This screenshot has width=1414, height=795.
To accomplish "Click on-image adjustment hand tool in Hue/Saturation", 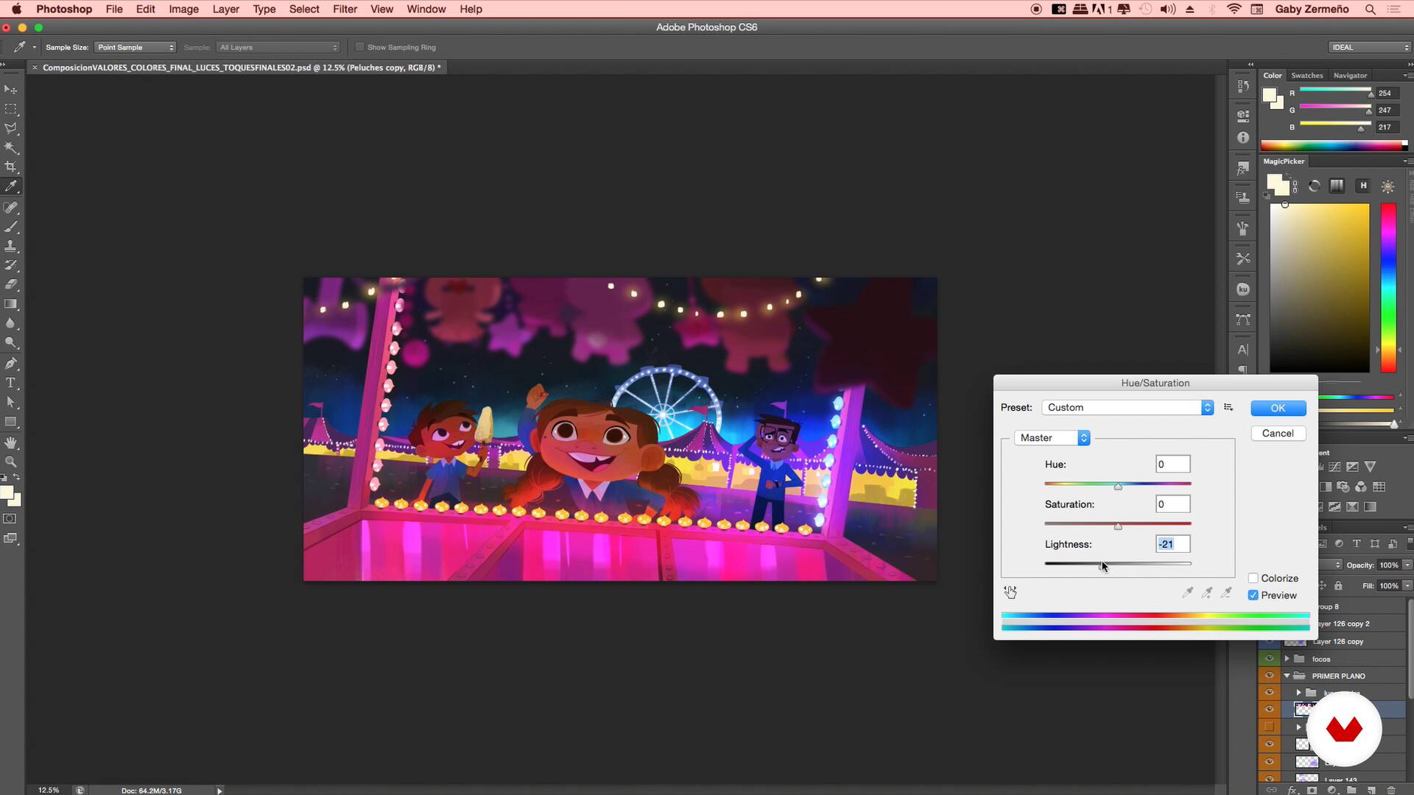I will point(1010,592).
